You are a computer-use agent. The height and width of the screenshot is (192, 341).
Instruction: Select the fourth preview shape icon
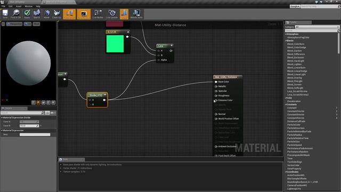(48, 102)
